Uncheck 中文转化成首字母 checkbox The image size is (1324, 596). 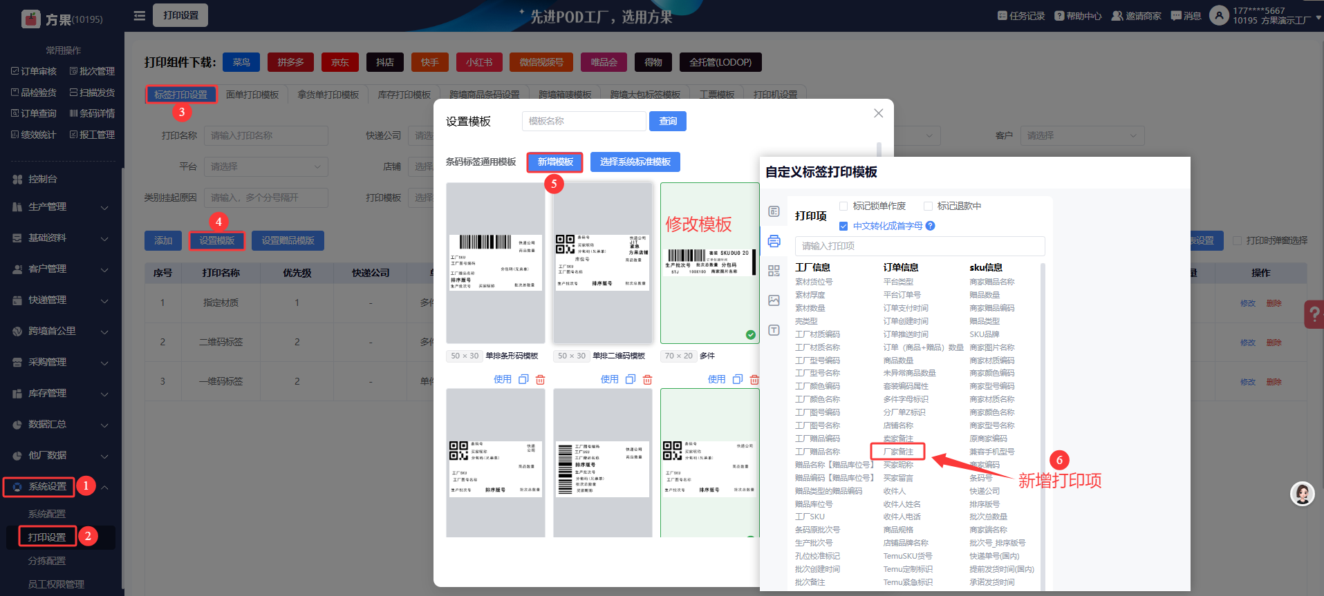click(x=843, y=226)
